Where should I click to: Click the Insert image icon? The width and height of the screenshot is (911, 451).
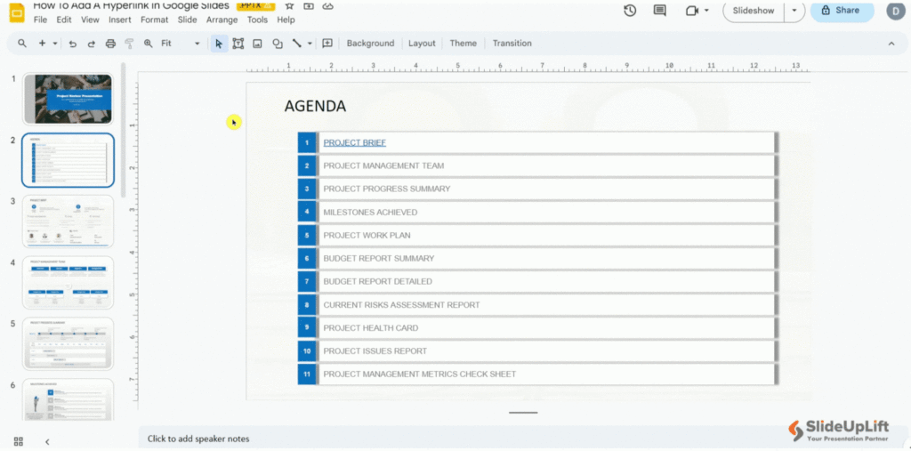pos(257,43)
